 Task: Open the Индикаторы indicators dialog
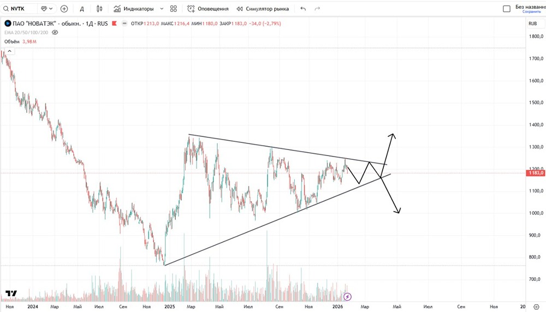pos(134,9)
